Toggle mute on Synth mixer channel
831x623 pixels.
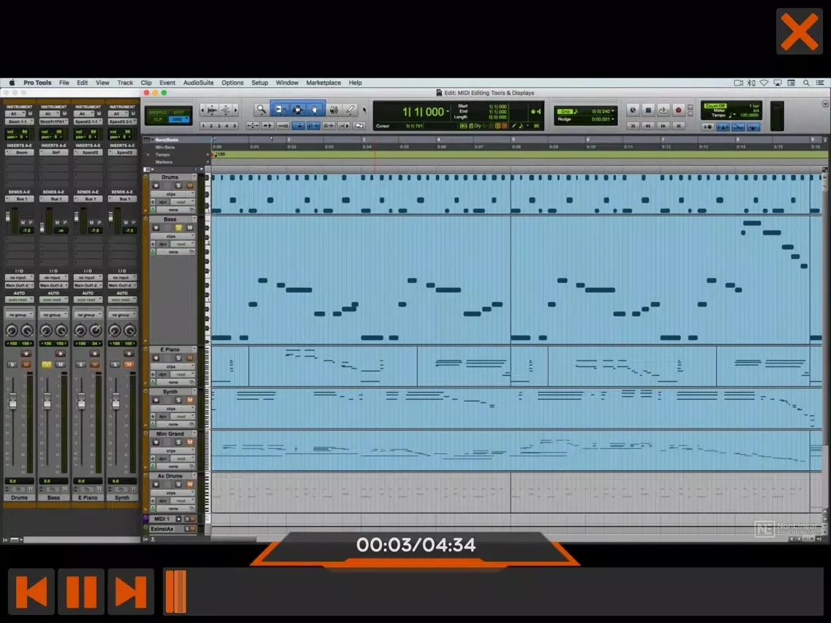click(x=128, y=364)
